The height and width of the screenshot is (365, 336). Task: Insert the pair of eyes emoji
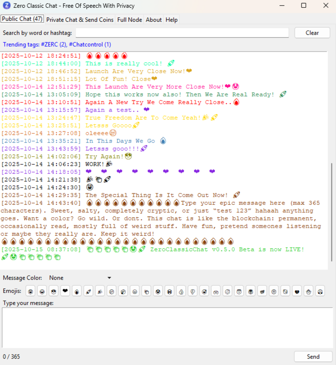(216, 291)
